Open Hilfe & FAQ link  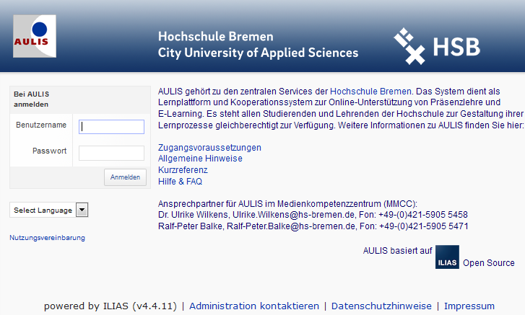coord(180,182)
